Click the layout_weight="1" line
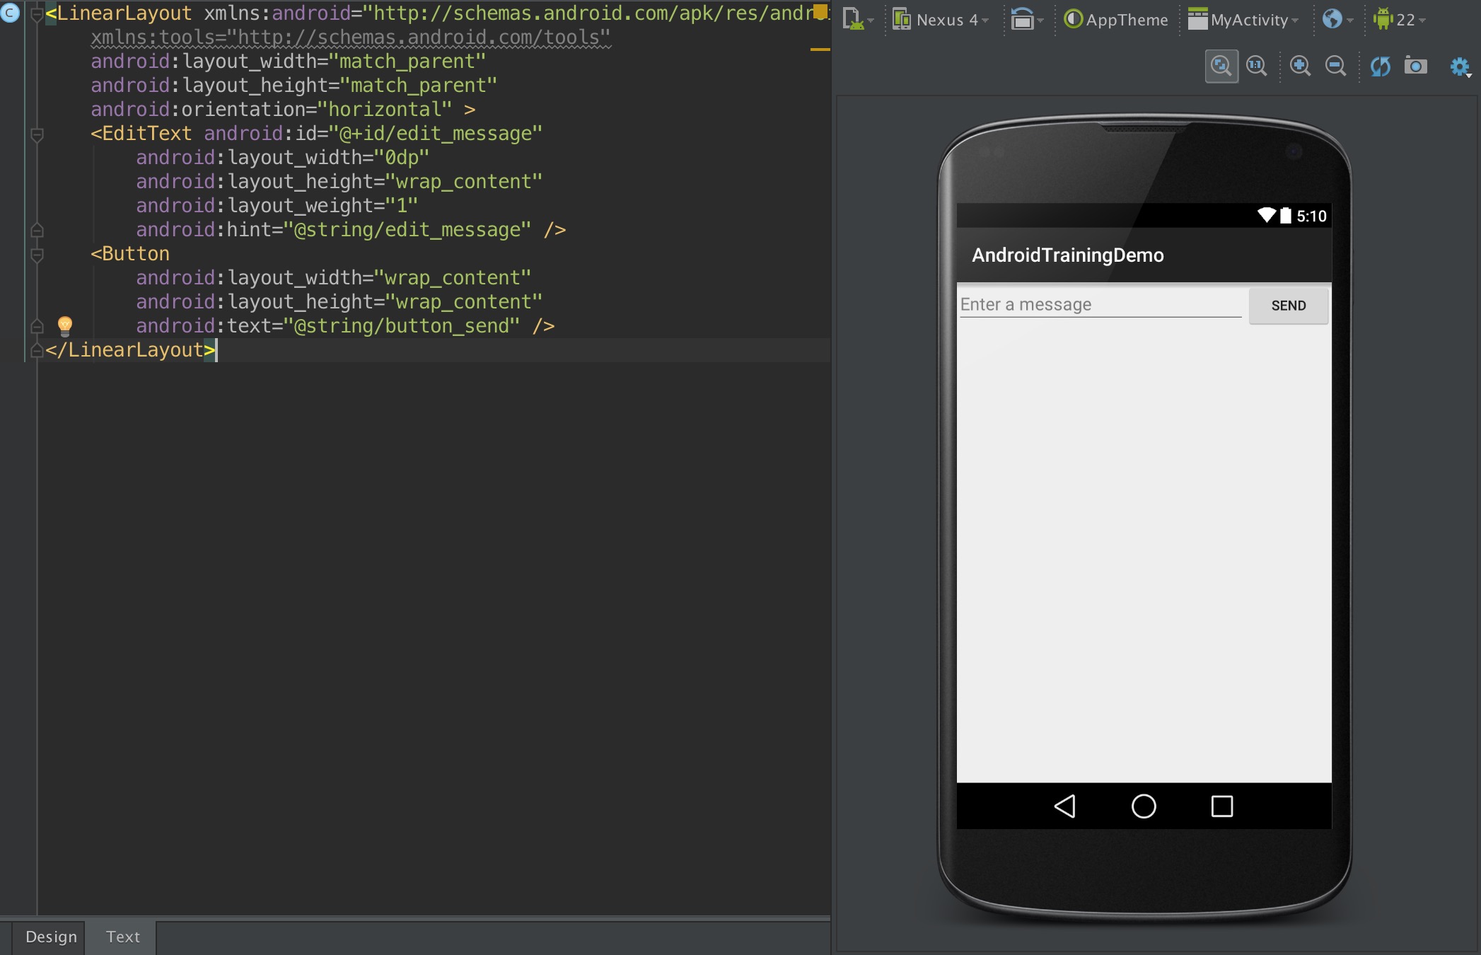Image resolution: width=1481 pixels, height=955 pixels. click(x=277, y=206)
